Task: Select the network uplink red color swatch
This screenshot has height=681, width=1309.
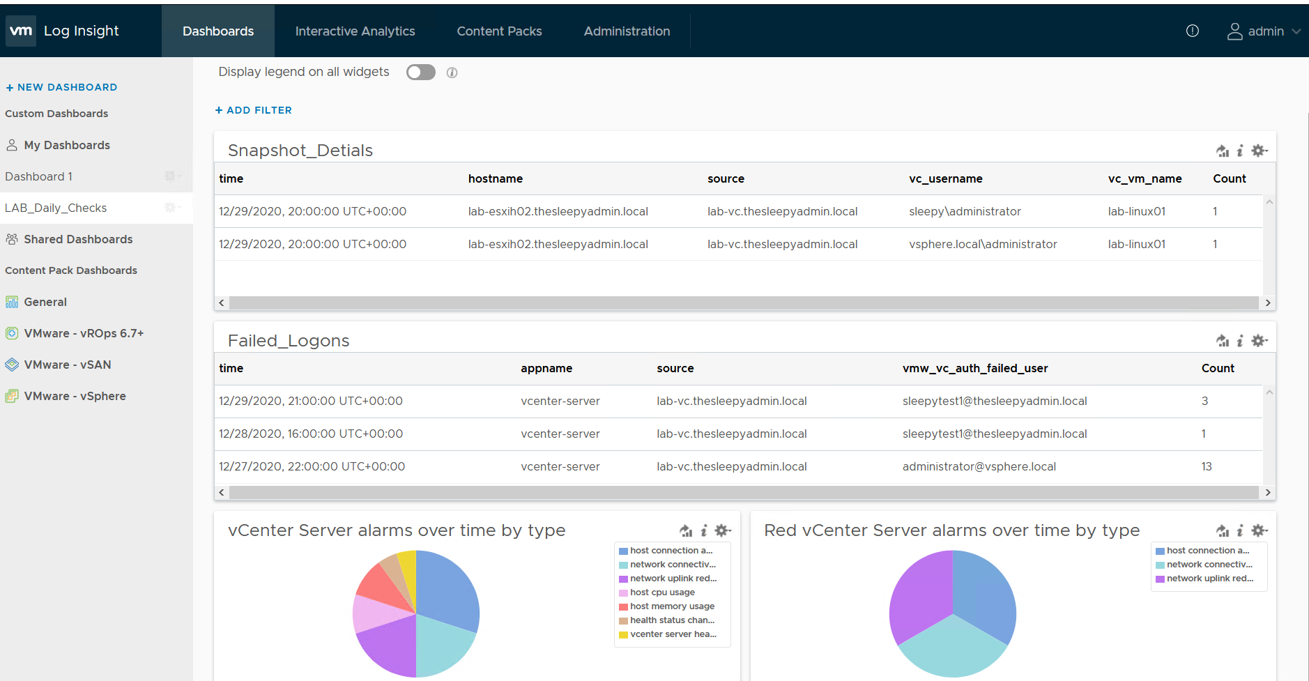Action: (622, 578)
